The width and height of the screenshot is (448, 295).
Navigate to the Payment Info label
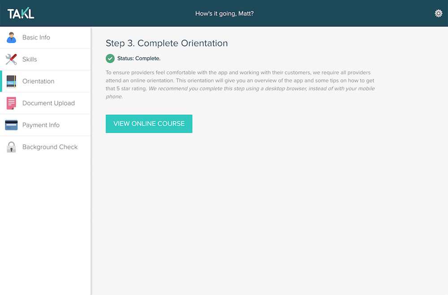pos(41,125)
